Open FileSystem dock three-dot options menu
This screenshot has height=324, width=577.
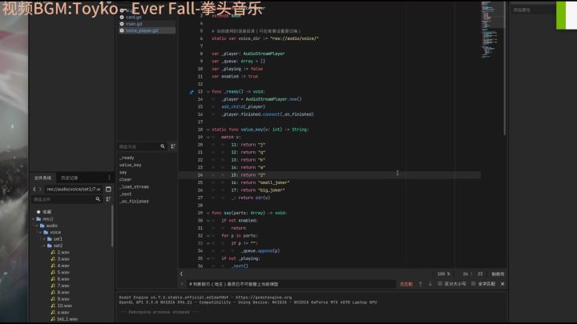pos(109,178)
